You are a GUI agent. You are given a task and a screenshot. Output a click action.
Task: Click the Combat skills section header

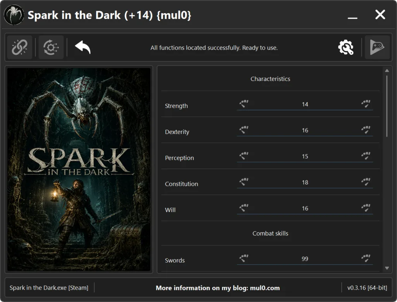point(270,233)
